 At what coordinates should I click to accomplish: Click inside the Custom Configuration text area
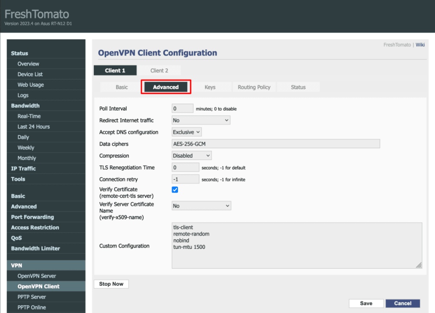point(297,246)
